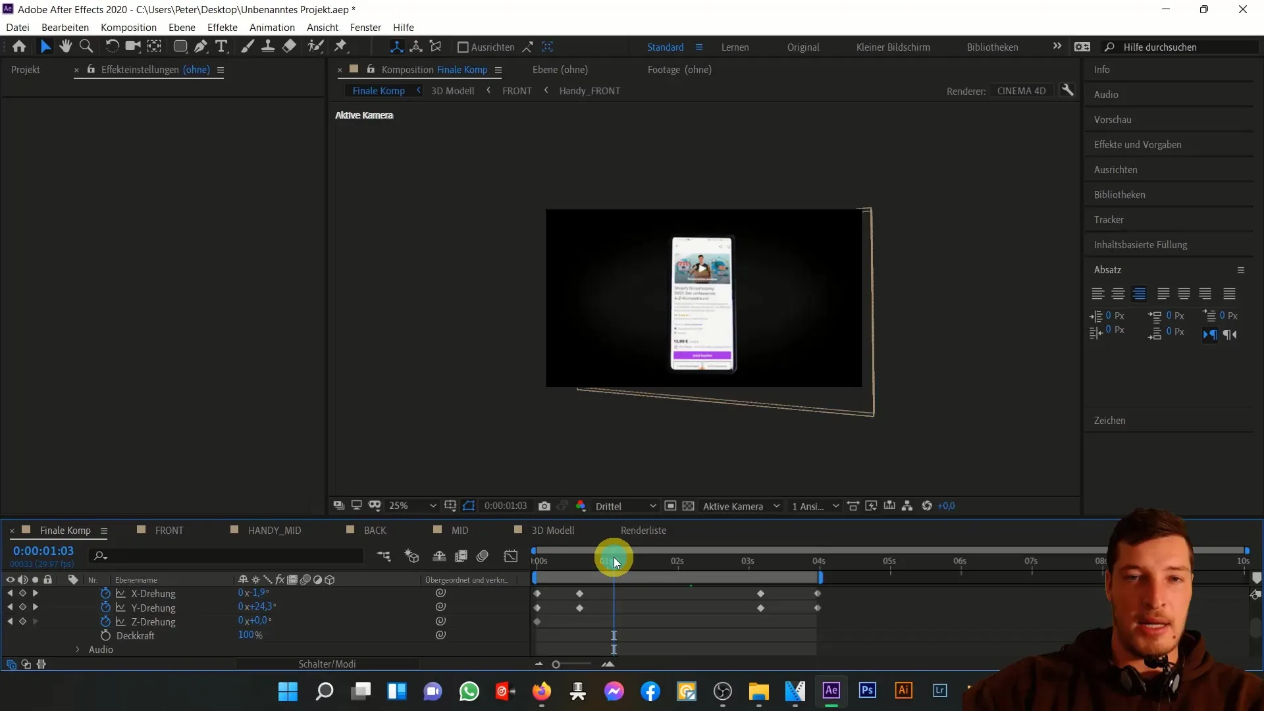Image resolution: width=1264 pixels, height=711 pixels.
Task: Open the Tracker panel
Action: click(1109, 220)
